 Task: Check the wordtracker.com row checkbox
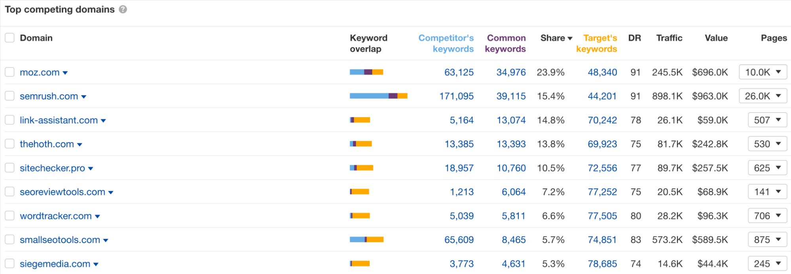[9, 216]
